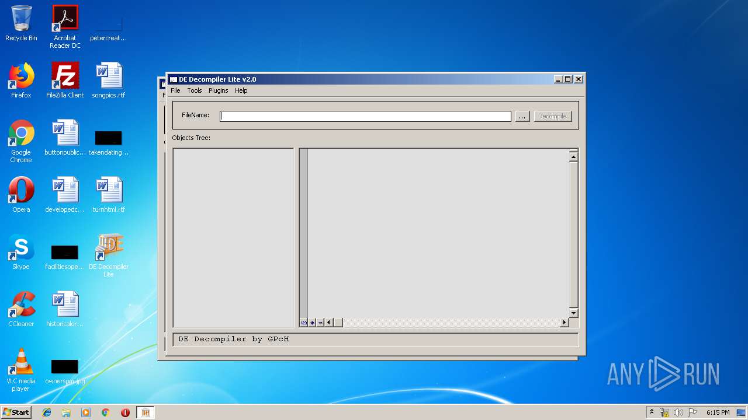This screenshot has width=748, height=420.
Task: Click editor horizontal scroll right arrow
Action: click(x=565, y=323)
